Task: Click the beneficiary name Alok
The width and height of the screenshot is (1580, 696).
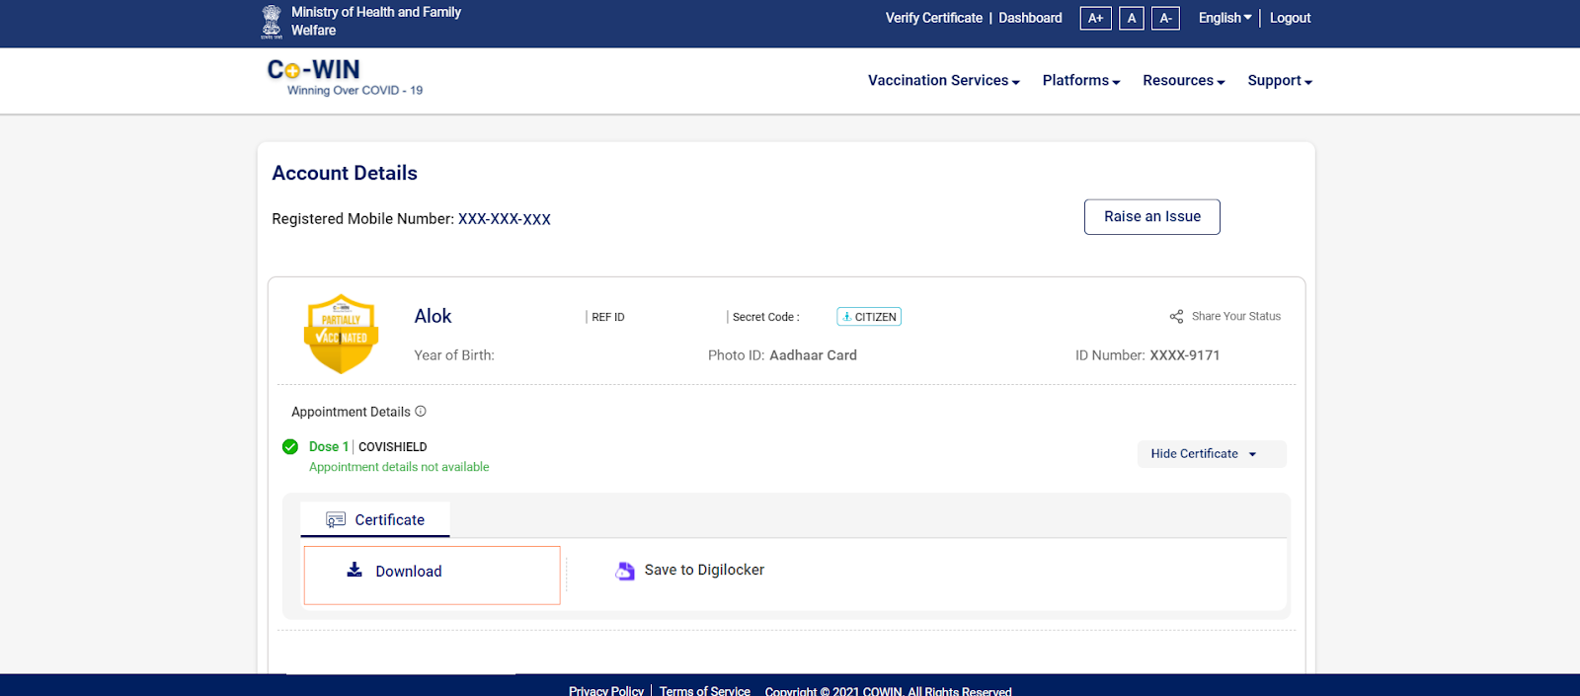Action: [433, 317]
